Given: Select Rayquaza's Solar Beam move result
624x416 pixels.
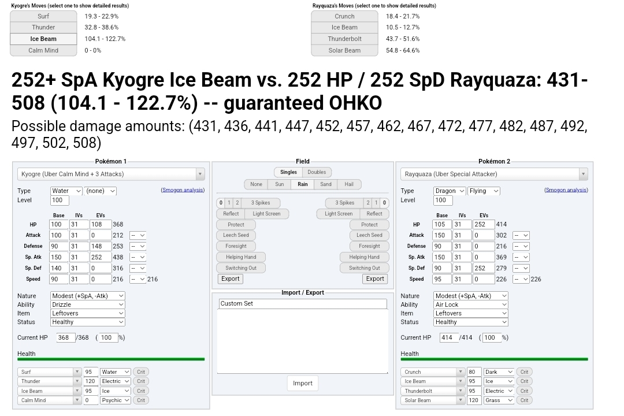Looking at the screenshot, I should coord(344,51).
